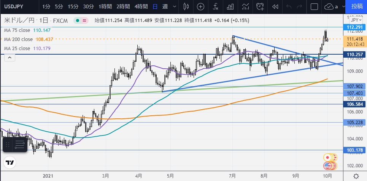Select the 週 weekly timeframe

165,6
